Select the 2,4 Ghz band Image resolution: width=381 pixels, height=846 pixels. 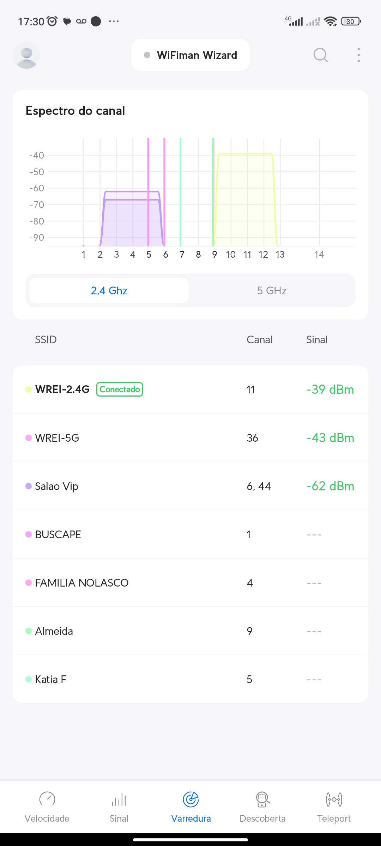tap(109, 290)
